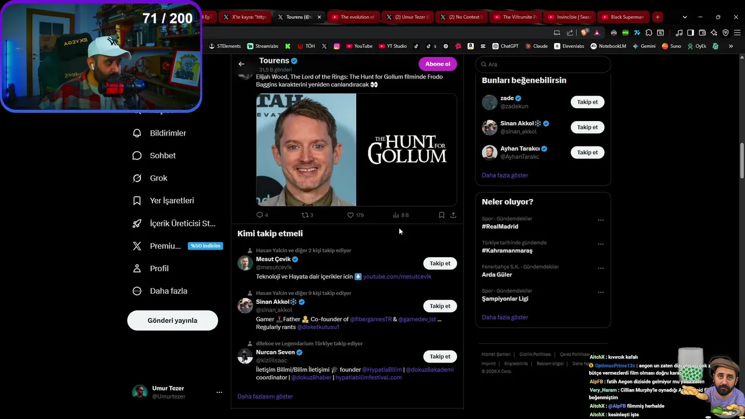Bookmark the Elijah Wood post

[x=442, y=215]
